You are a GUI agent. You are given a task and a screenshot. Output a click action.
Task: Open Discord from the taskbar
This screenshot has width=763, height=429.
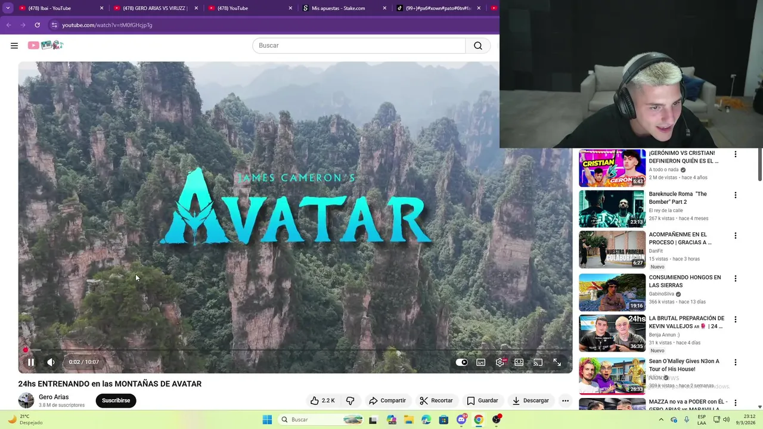coord(461,419)
